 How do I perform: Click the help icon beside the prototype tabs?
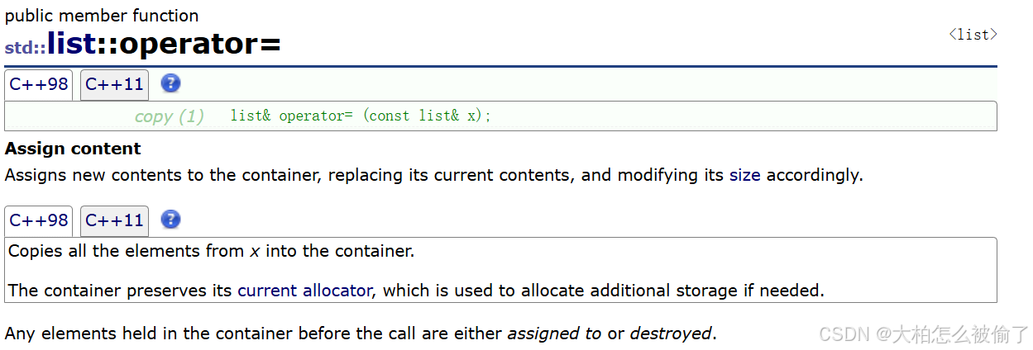point(170,83)
